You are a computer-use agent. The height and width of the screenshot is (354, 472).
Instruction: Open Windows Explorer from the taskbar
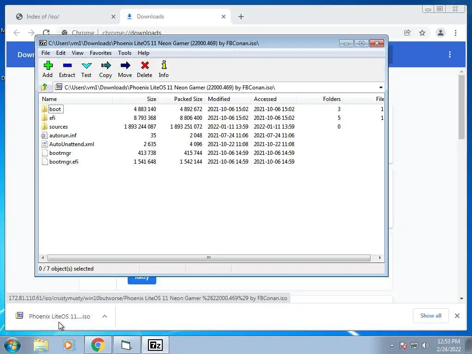coord(41,345)
